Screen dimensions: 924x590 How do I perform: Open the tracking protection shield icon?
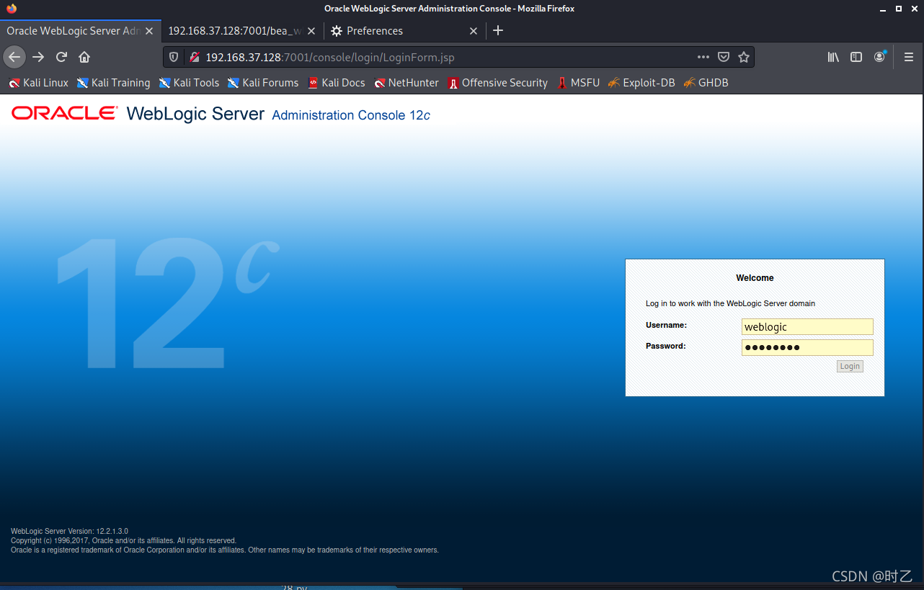174,57
